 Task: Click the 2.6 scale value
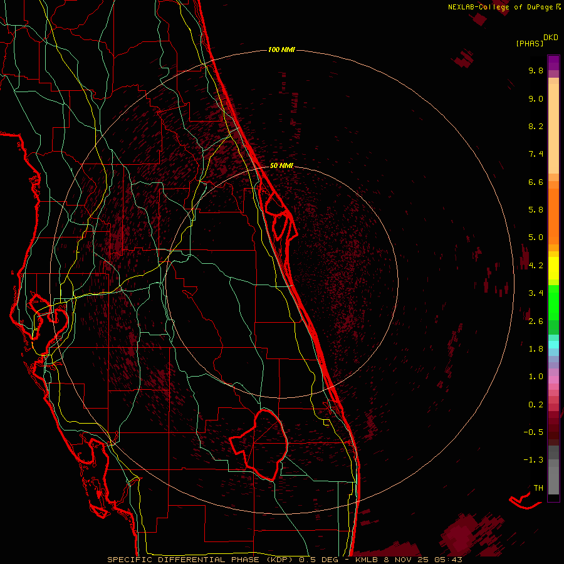(x=536, y=321)
